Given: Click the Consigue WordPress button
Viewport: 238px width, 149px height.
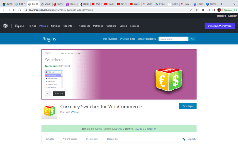Looking at the screenshot, I should click(219, 26).
